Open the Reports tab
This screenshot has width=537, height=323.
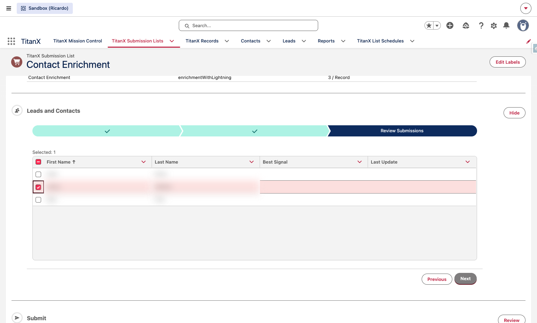[326, 41]
